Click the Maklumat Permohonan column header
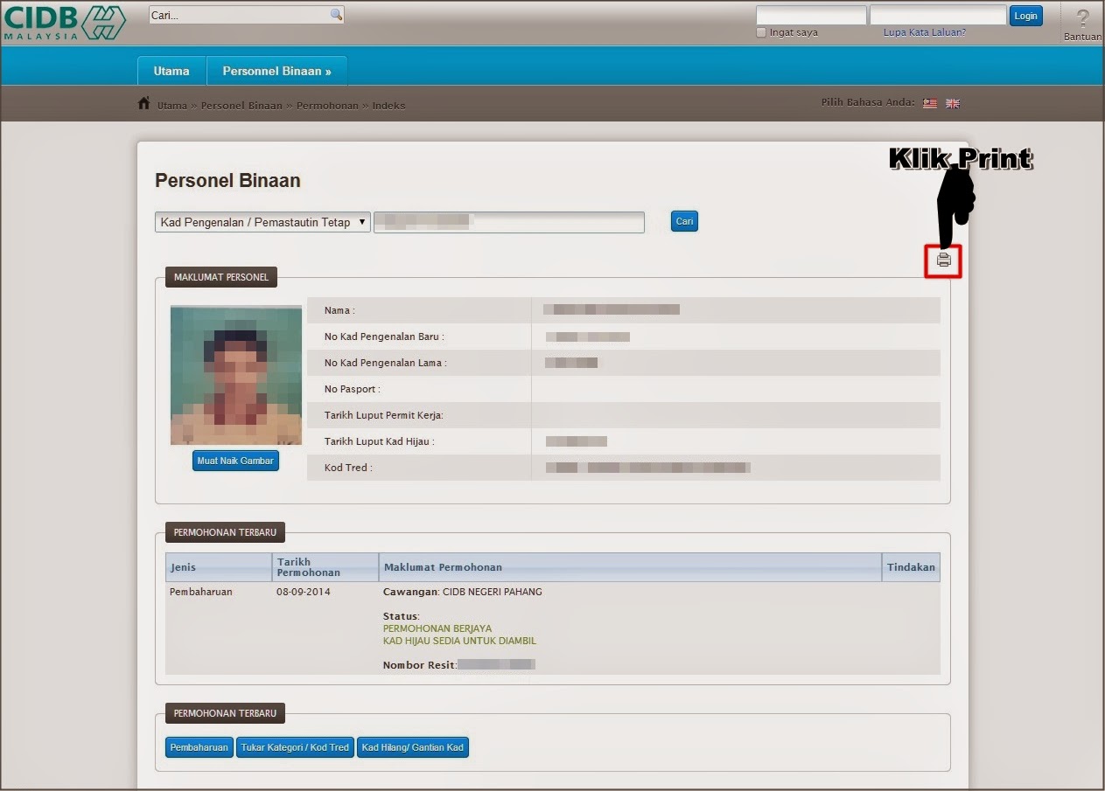Image resolution: width=1105 pixels, height=791 pixels. point(630,567)
